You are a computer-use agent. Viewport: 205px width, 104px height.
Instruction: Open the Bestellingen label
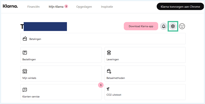pyautogui.click(x=29, y=59)
